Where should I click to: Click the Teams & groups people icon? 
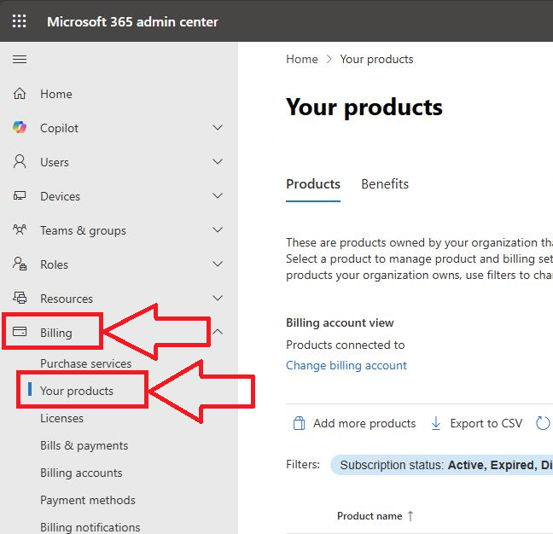click(x=20, y=229)
